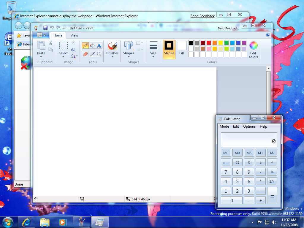304x228 pixels.
Task: Choose the Eraser tool
Action: coord(85,54)
